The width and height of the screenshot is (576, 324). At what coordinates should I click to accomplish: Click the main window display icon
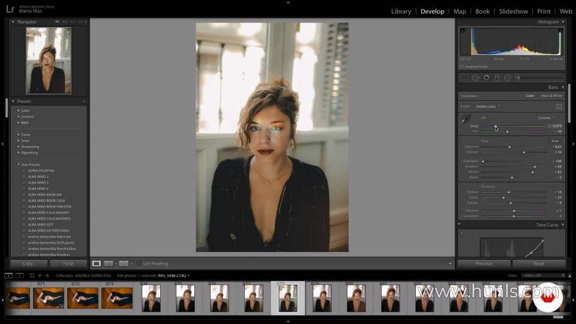click(x=8, y=275)
